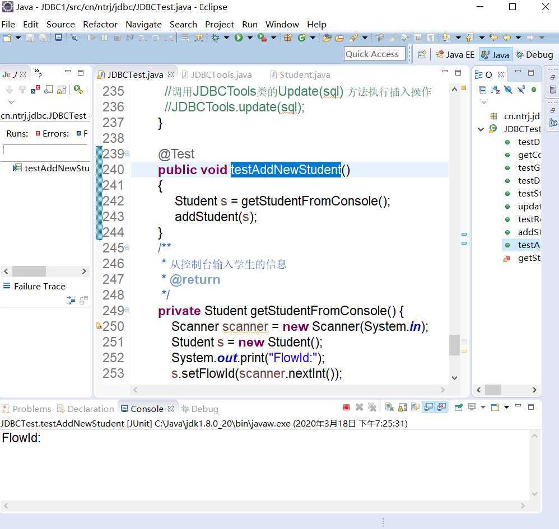Image resolution: width=559 pixels, height=529 pixels.
Task: Switch to the Declaration tab
Action: coord(86,409)
